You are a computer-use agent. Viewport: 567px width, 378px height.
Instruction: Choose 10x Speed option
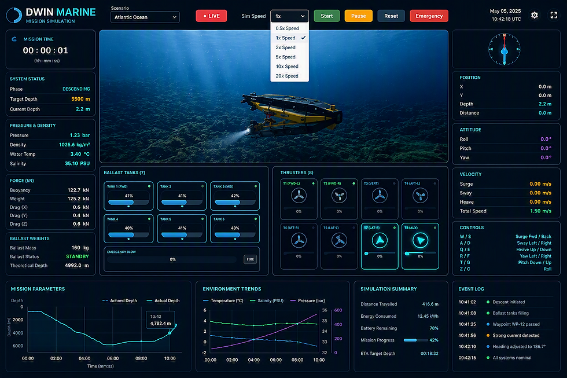point(290,67)
